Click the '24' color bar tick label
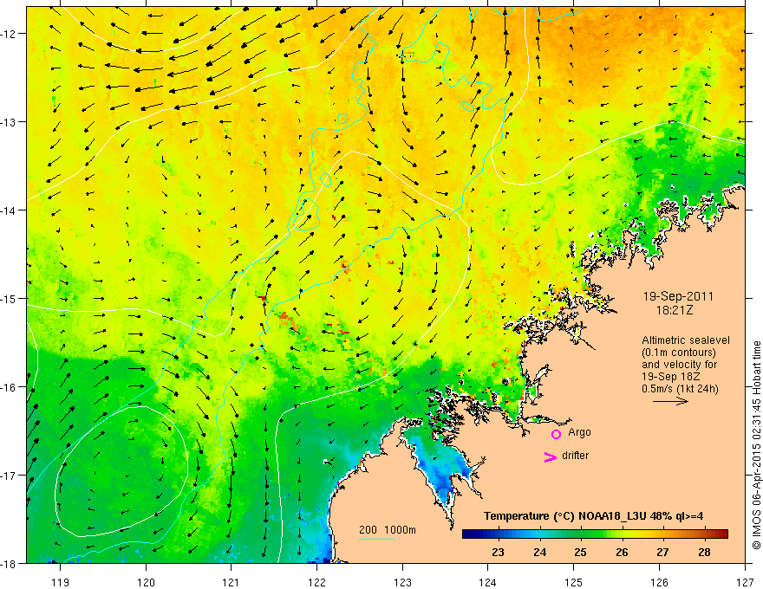Screen dimensions: 763x589 (x=539, y=552)
